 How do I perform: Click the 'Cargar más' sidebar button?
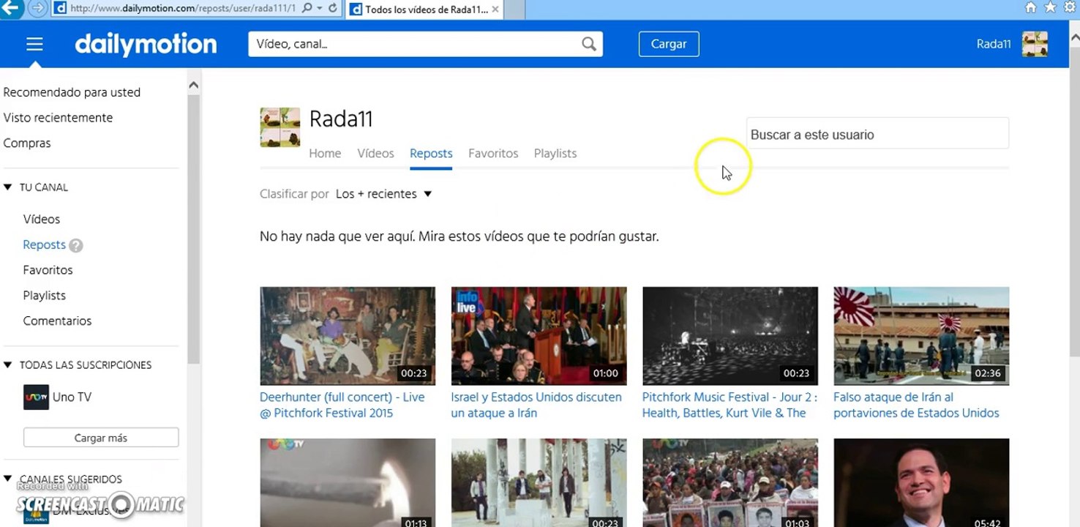(x=101, y=438)
